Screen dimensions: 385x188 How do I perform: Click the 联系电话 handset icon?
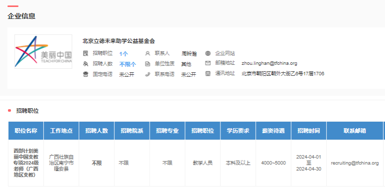point(148,74)
